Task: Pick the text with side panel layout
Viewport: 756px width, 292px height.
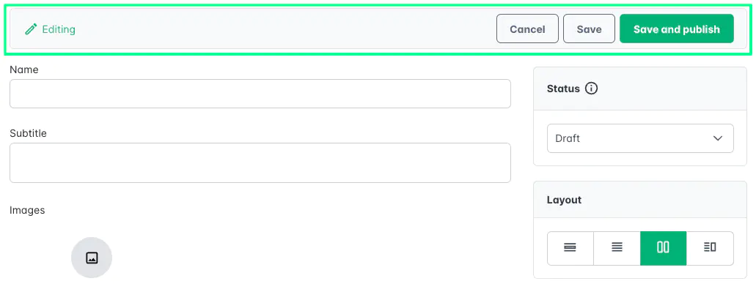Action: click(x=710, y=248)
